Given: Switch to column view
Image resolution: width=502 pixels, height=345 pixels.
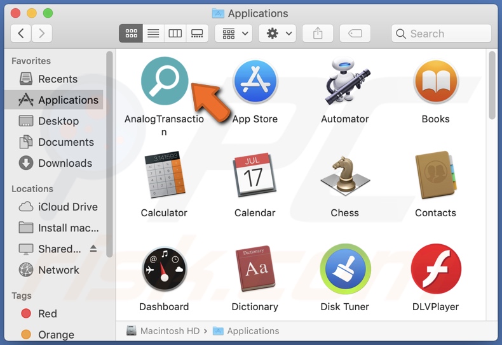Looking at the screenshot, I should (x=175, y=33).
